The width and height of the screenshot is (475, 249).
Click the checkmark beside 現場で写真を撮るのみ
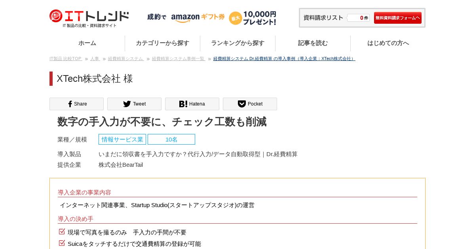(x=62, y=232)
